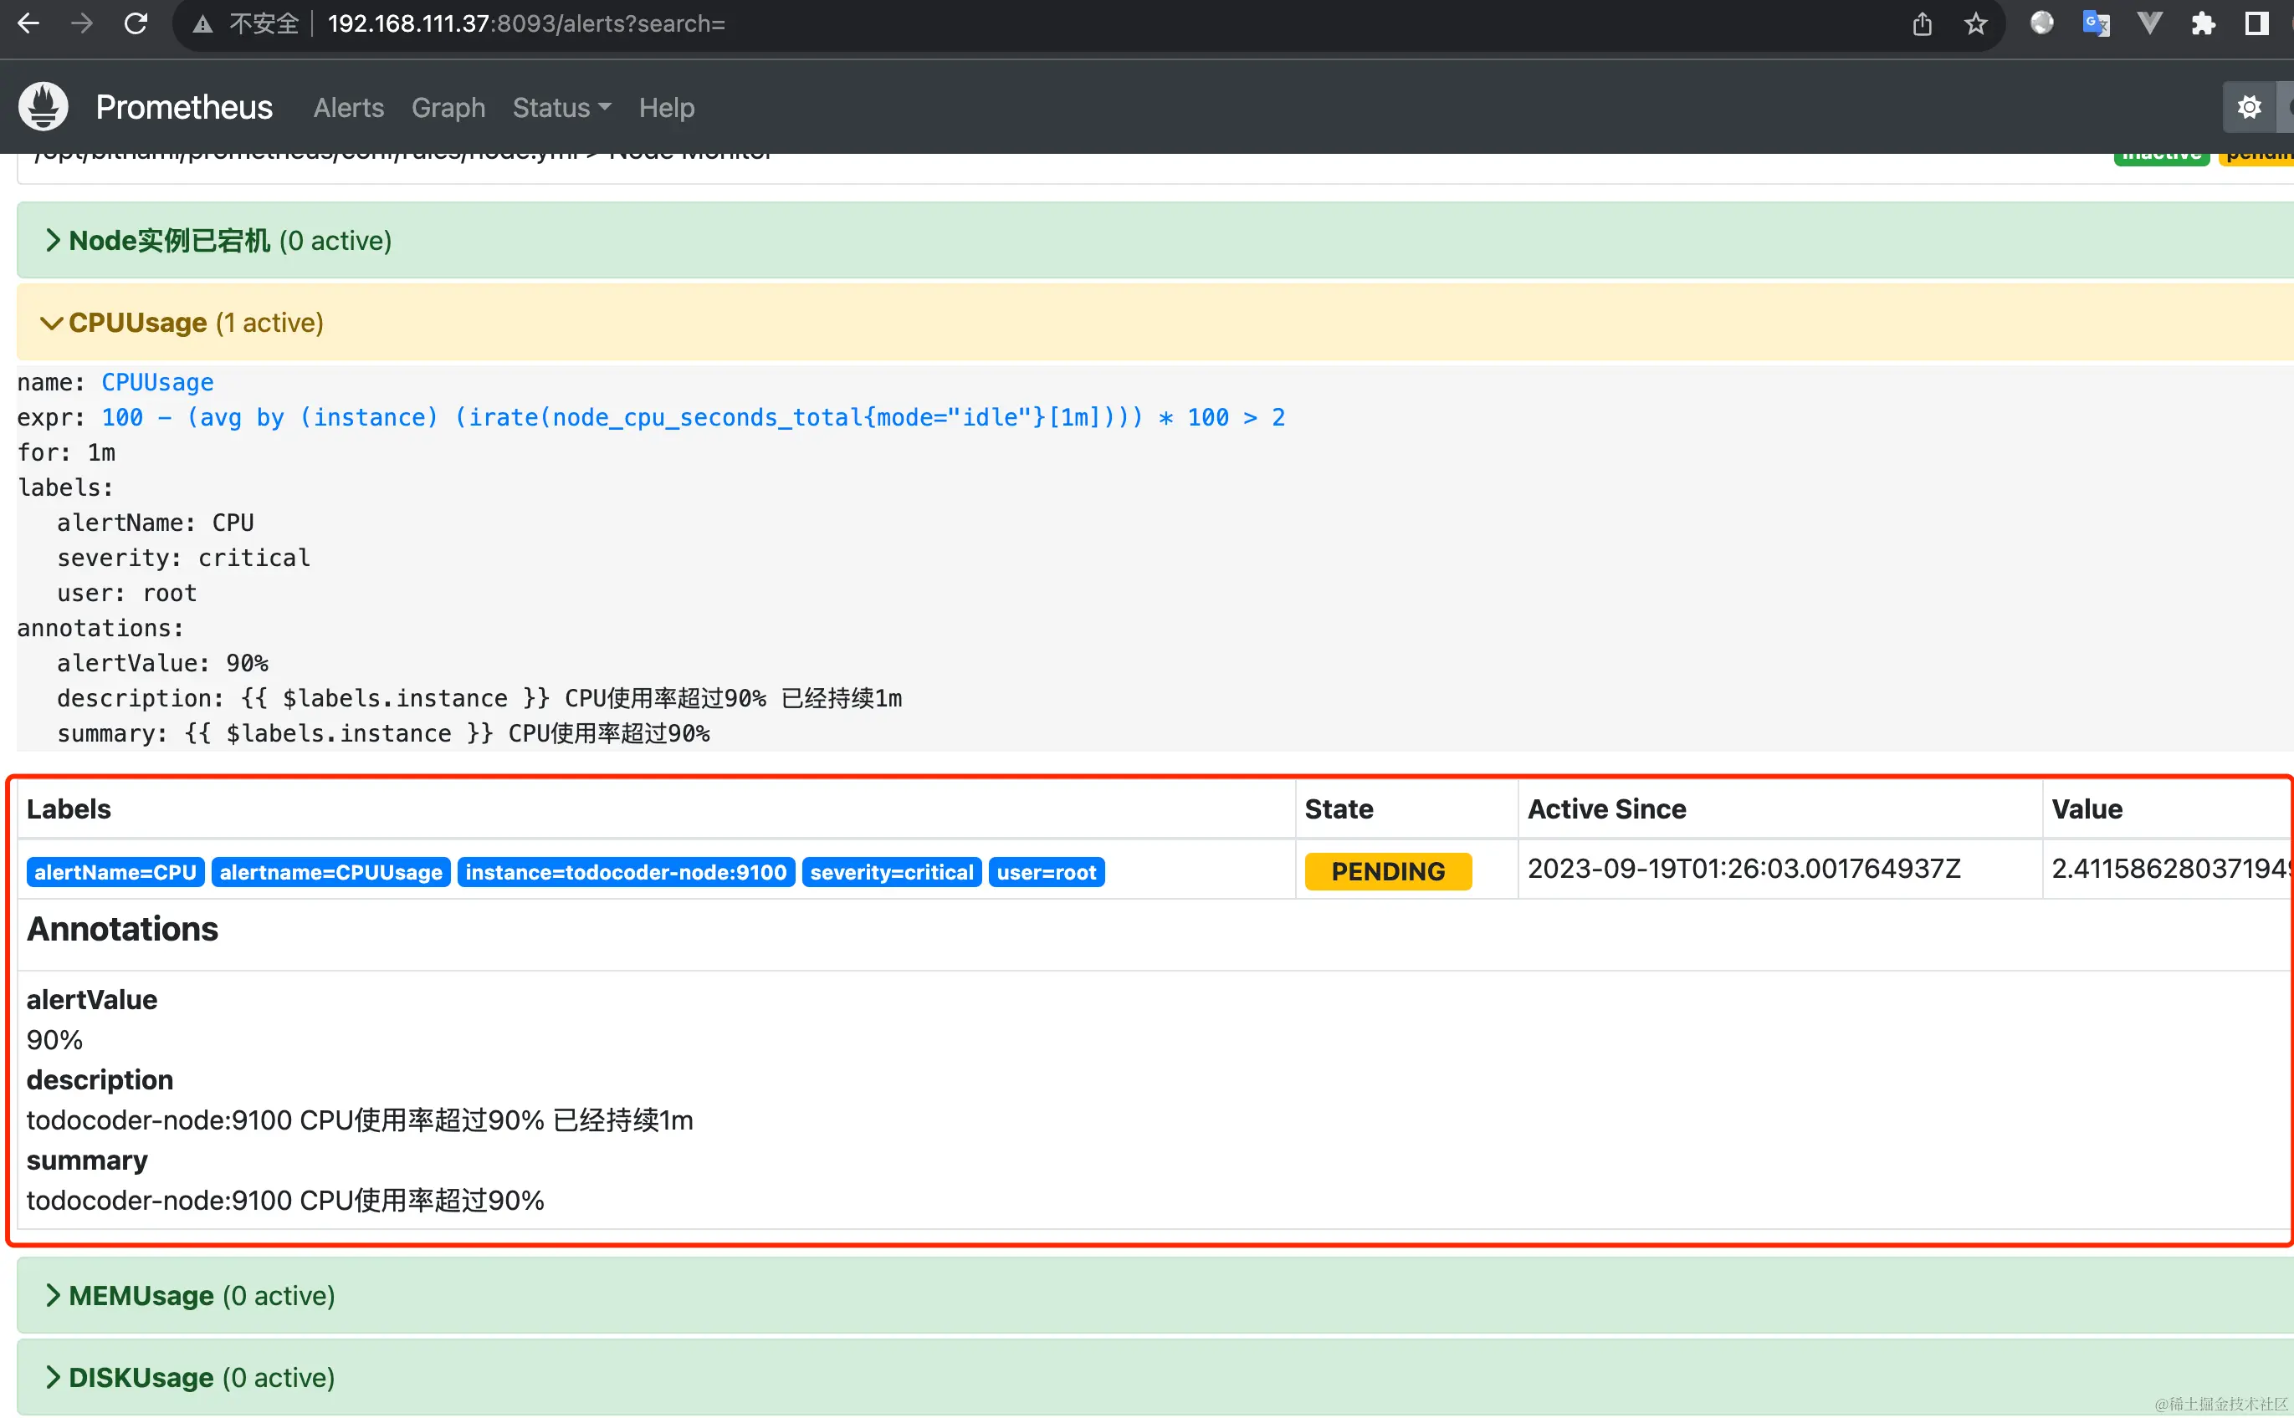Click the address bar URL
This screenshot has width=2294, height=1418.
tap(526, 24)
